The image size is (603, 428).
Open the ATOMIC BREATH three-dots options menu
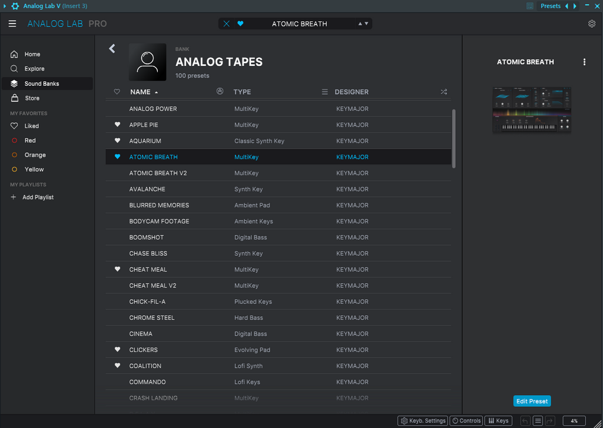click(x=584, y=62)
